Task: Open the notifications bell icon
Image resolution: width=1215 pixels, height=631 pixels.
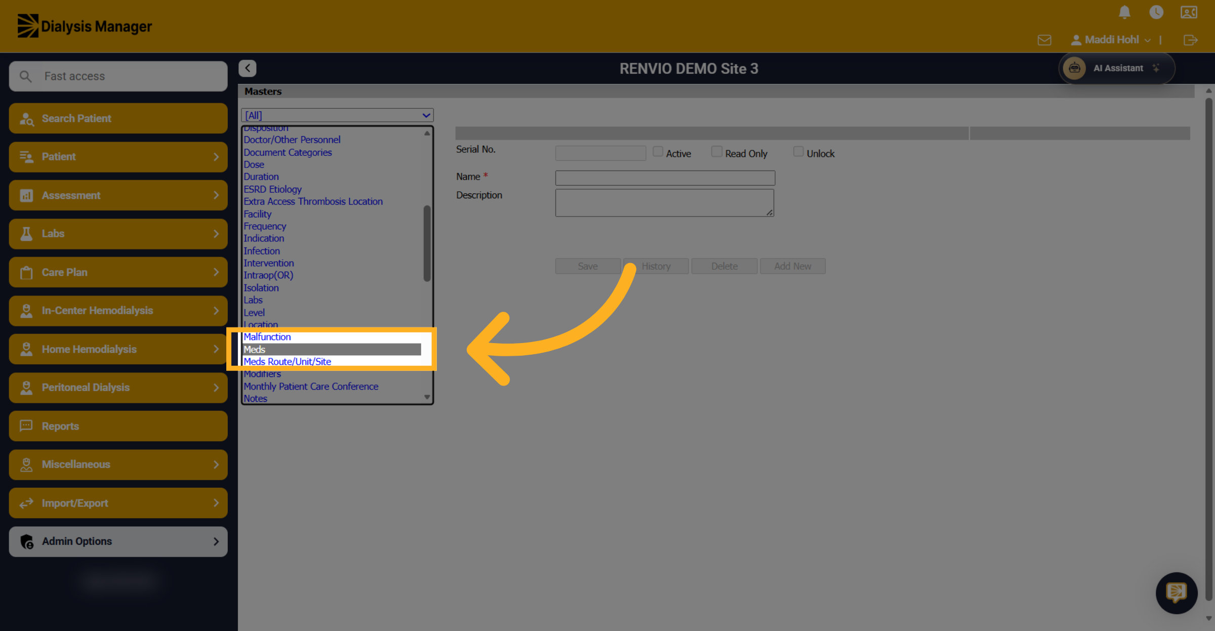Action: pyautogui.click(x=1124, y=12)
